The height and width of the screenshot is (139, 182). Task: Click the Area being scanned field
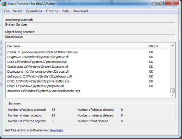(90, 25)
